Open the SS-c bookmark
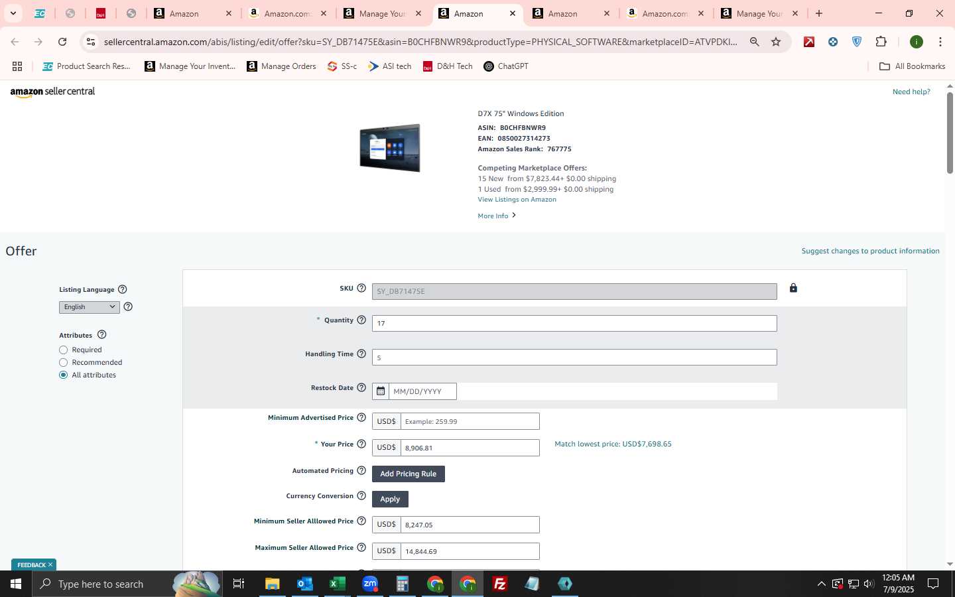The image size is (955, 597). 342,66
